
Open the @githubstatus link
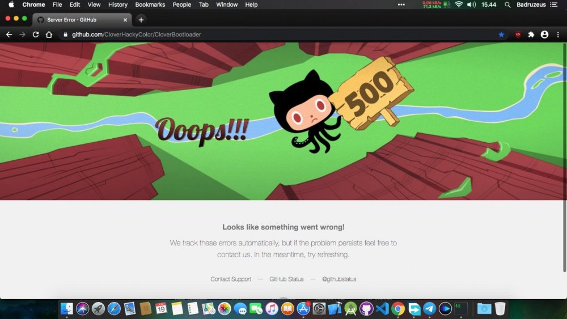pos(339,279)
